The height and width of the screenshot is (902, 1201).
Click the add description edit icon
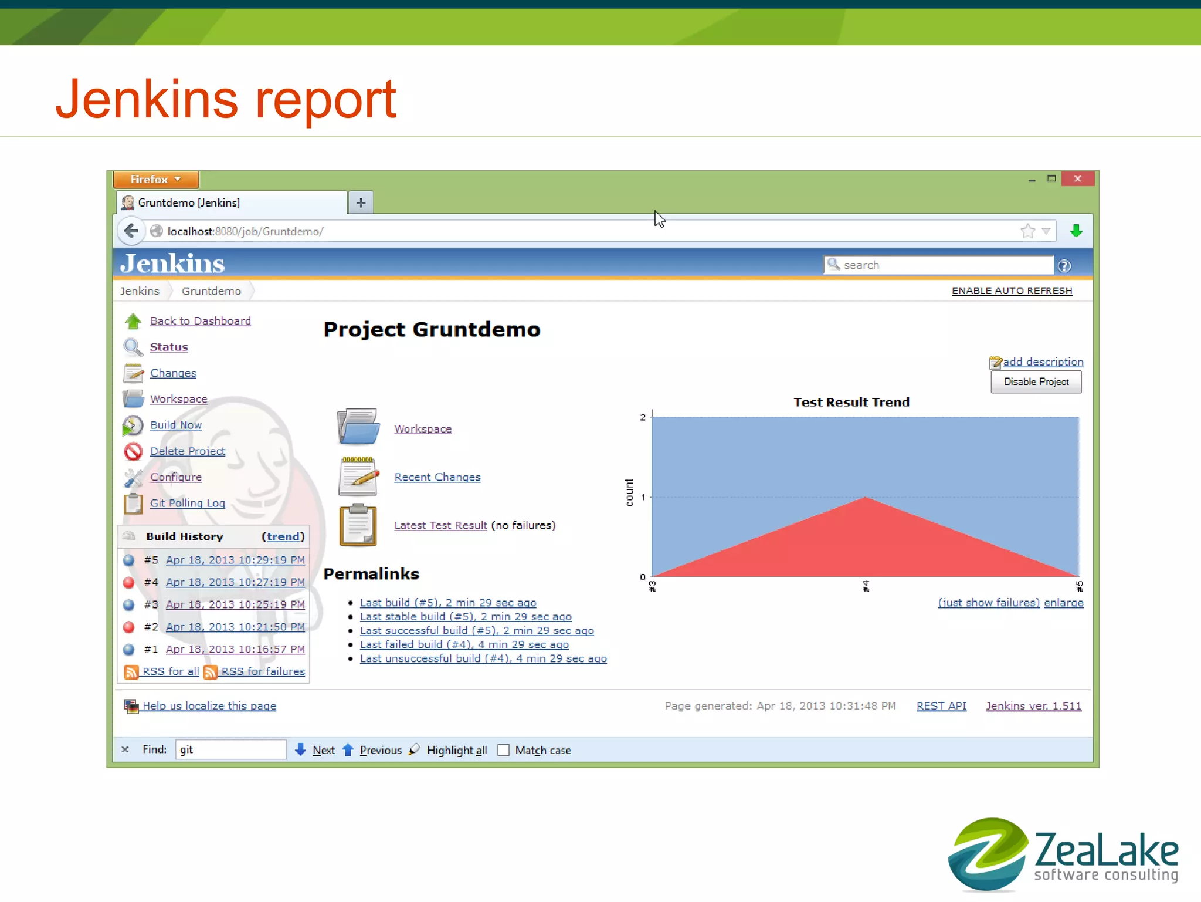(x=996, y=363)
